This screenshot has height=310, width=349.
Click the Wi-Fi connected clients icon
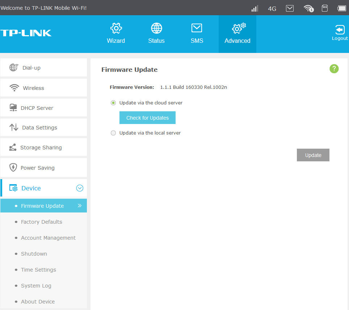tap(308, 8)
